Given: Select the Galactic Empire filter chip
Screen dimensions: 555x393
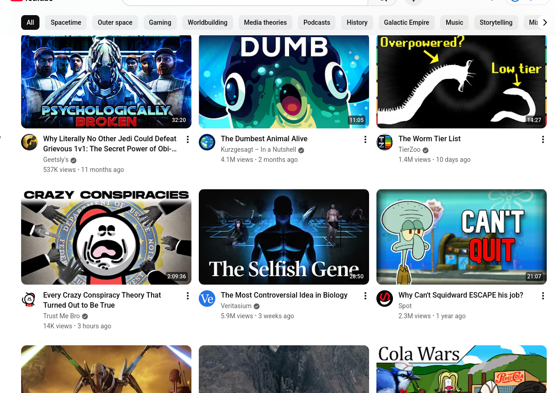Looking at the screenshot, I should point(407,22).
